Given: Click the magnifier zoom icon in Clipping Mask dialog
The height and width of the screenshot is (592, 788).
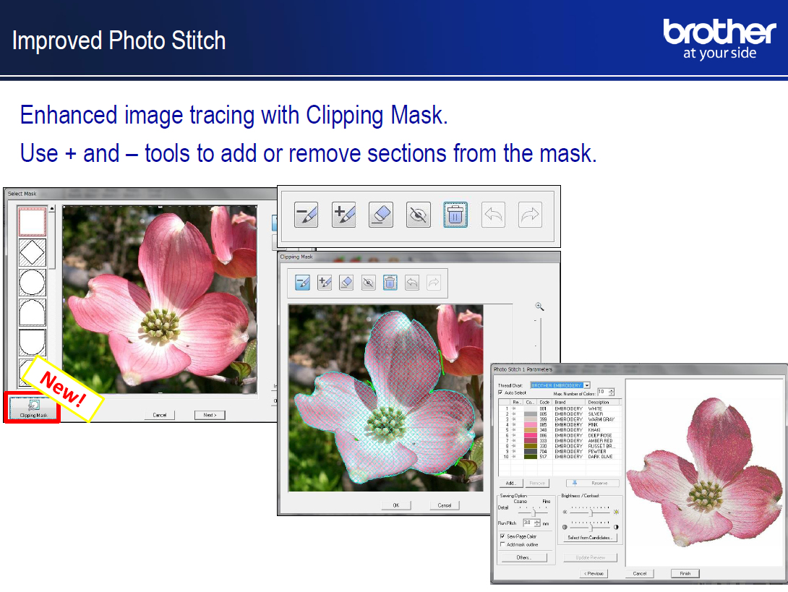Looking at the screenshot, I should coord(539,306).
